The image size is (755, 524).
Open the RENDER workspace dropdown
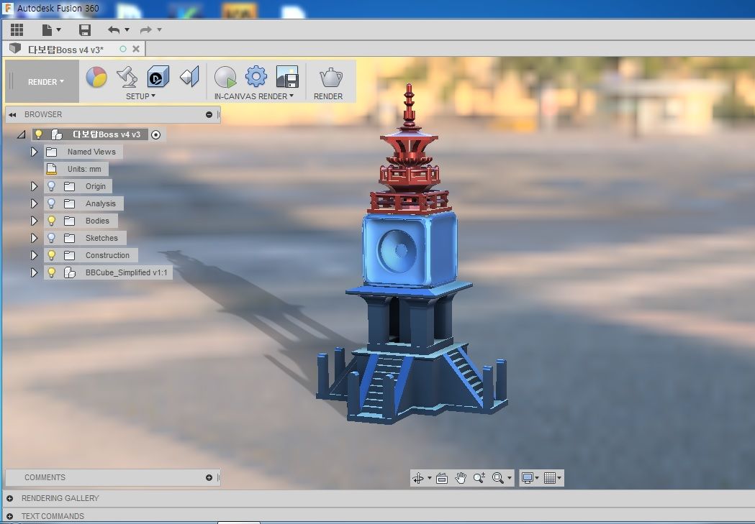coord(46,82)
